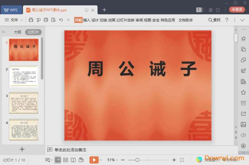This screenshot has width=249, height=165.
Task: Open the star favorites sidebar icon
Action: pos(243,92)
